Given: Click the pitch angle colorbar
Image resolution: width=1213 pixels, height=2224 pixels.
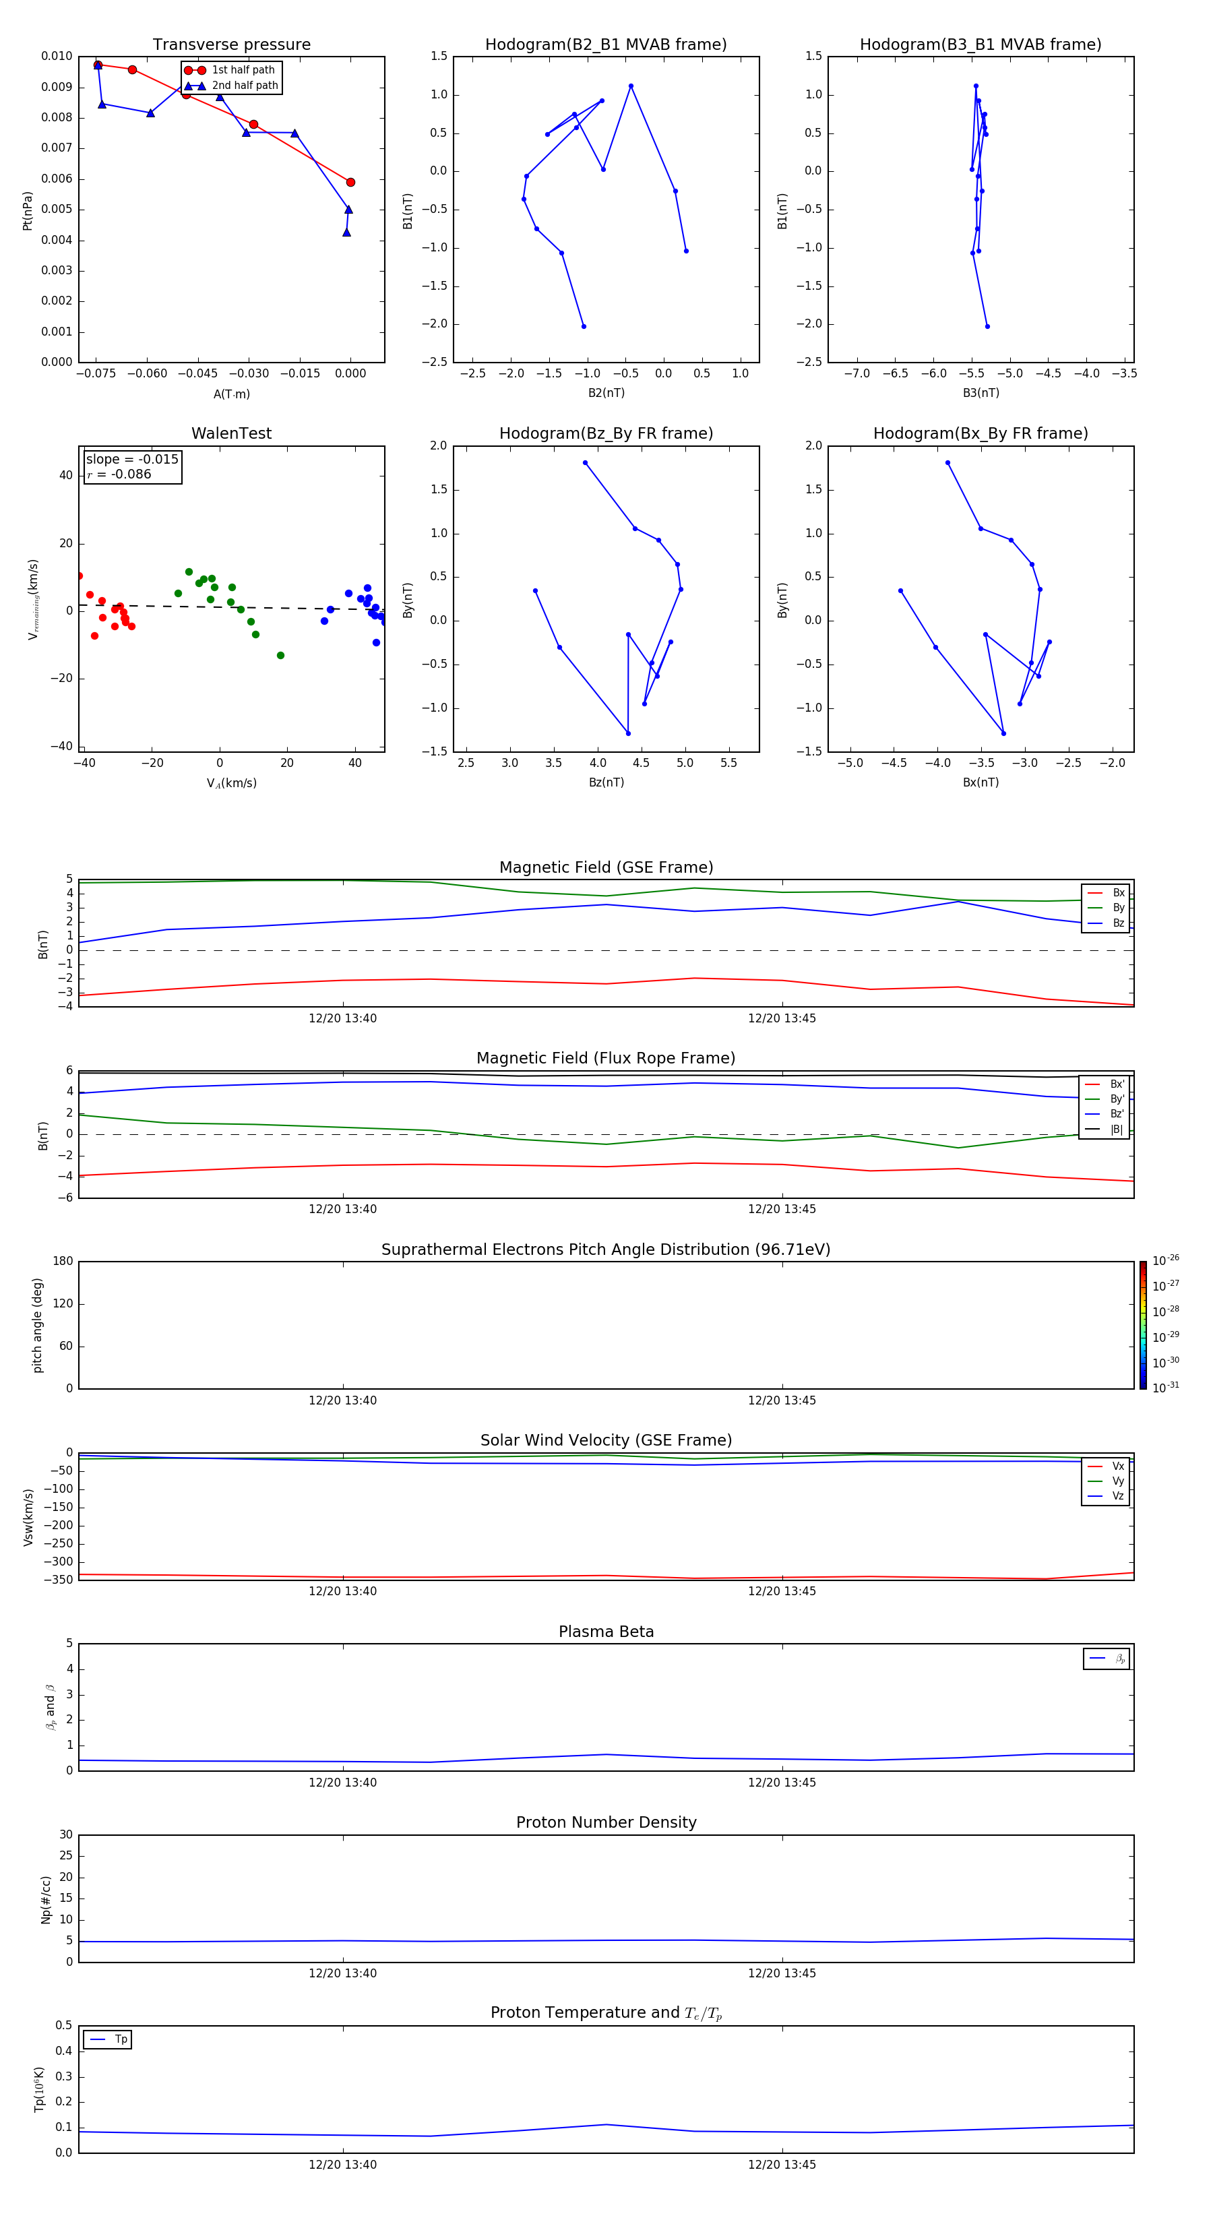Looking at the screenshot, I should 1142,1324.
